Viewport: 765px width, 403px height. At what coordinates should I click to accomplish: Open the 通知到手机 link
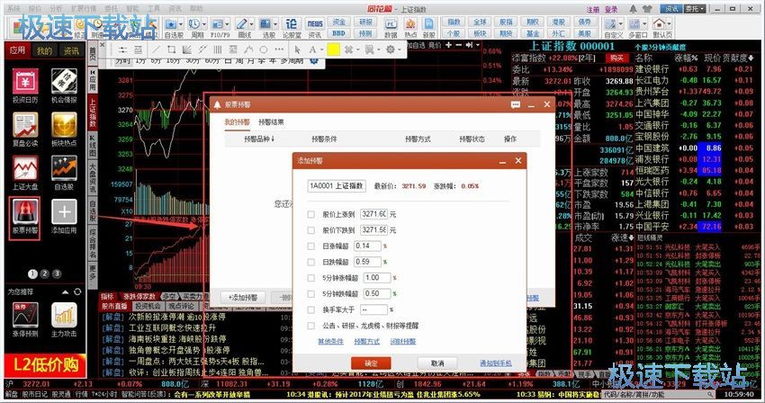[496, 363]
